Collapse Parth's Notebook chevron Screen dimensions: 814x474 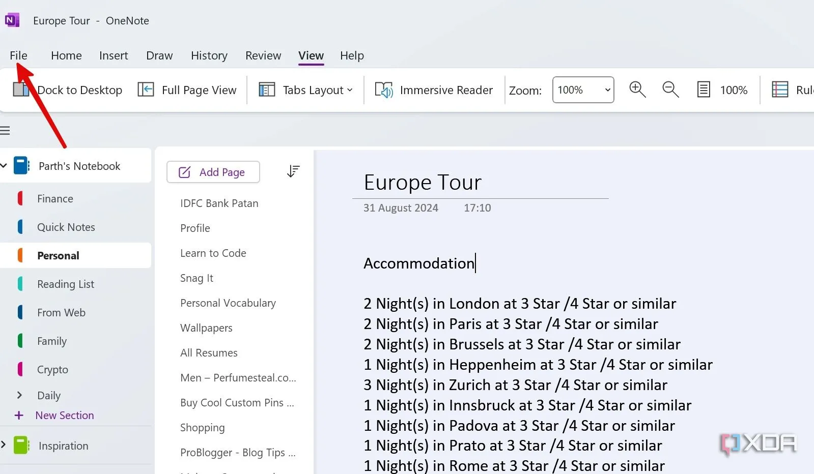4,166
